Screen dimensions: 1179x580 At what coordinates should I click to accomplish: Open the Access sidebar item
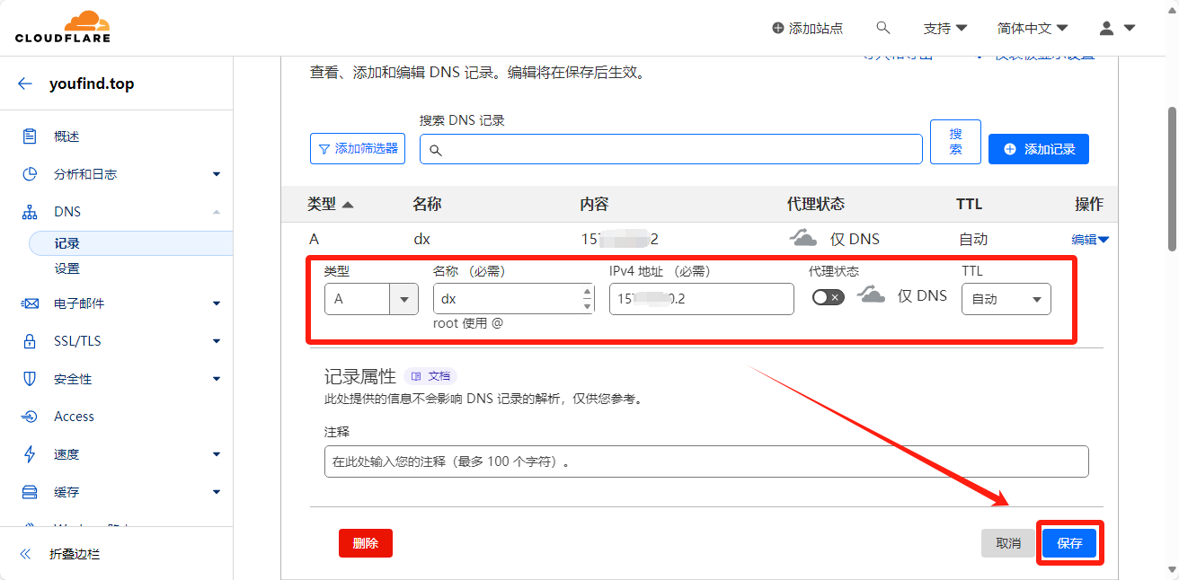74,417
